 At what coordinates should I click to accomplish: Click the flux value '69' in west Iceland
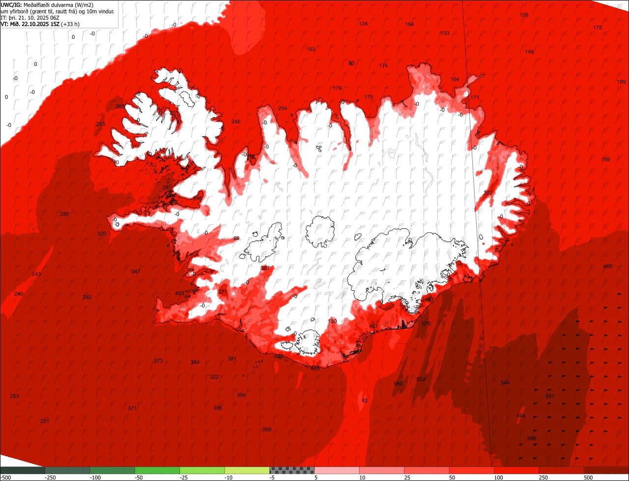[x=236, y=238]
